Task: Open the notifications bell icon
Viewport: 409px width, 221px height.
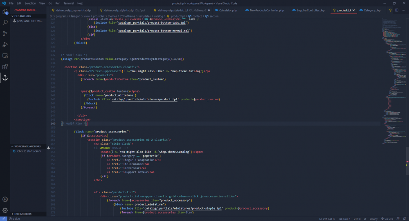Action: coord(405,219)
